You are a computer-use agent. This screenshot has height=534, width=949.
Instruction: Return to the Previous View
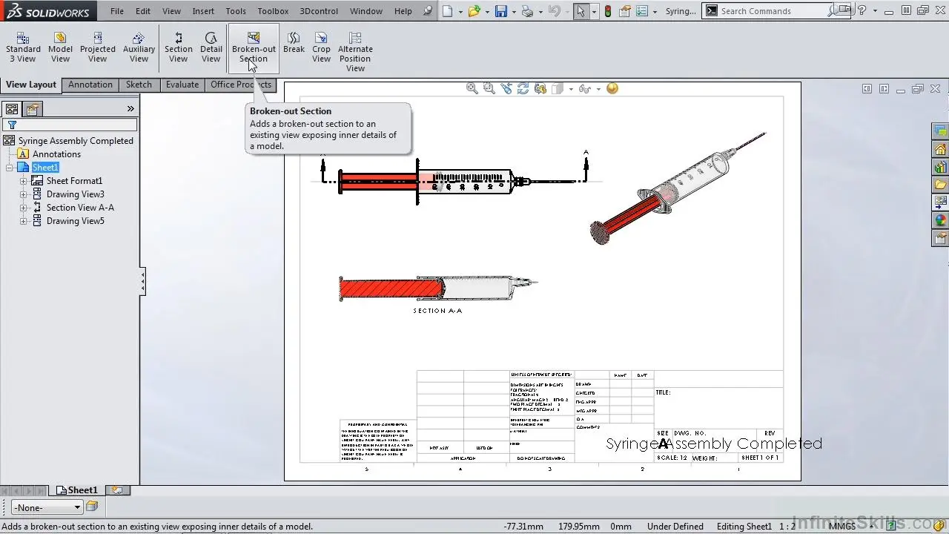(506, 88)
